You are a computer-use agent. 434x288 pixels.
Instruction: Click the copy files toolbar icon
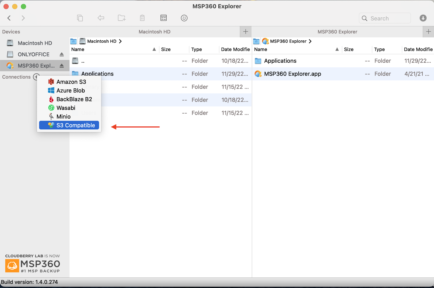pyautogui.click(x=80, y=18)
